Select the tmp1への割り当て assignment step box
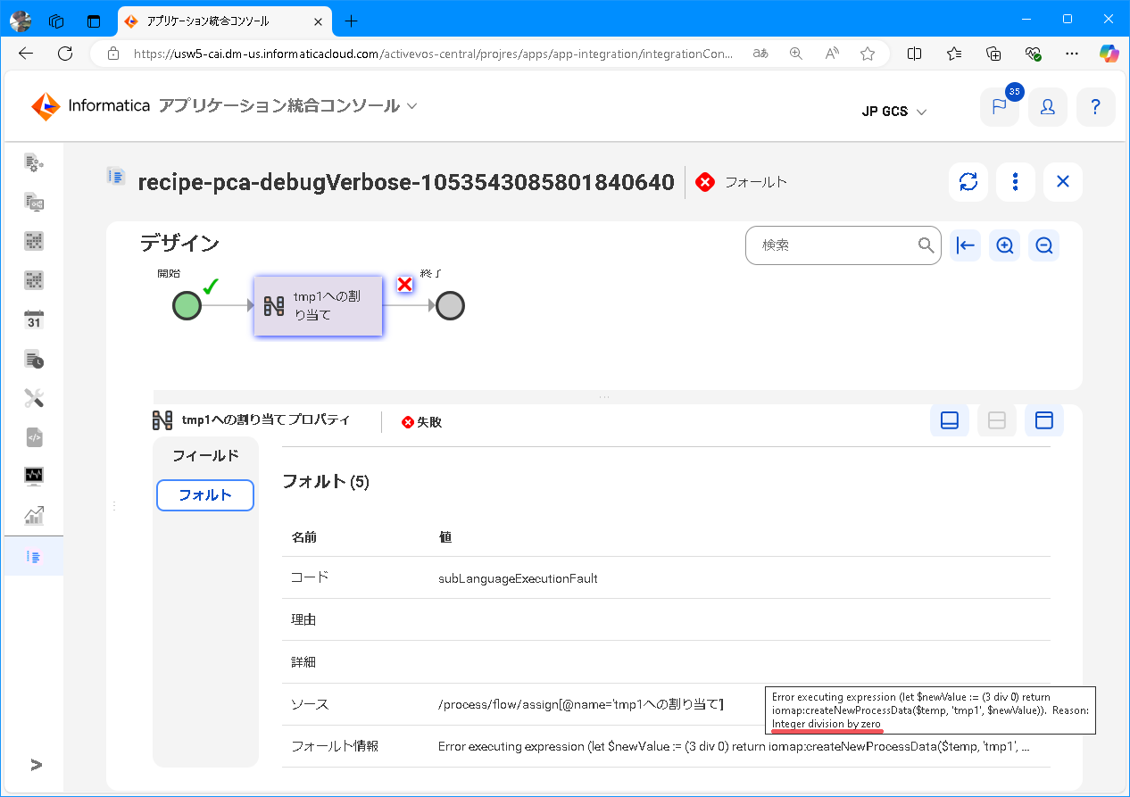Screen dimensions: 1130x797 coord(319,306)
